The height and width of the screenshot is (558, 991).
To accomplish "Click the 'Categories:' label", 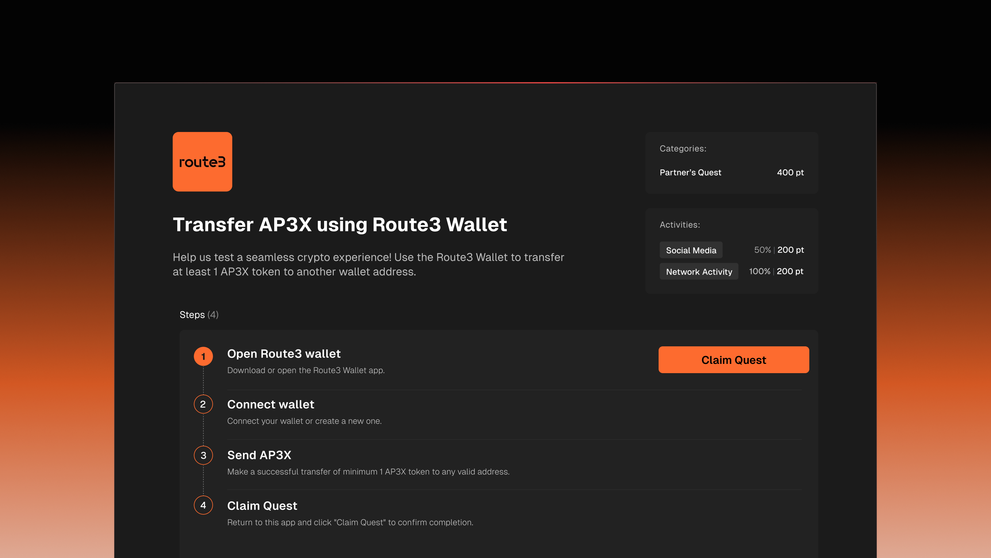I will pyautogui.click(x=683, y=149).
